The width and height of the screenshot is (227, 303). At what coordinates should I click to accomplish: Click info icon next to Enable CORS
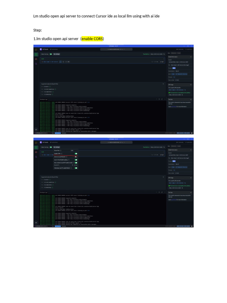[62, 154]
